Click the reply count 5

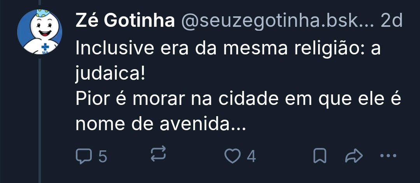coord(102,157)
